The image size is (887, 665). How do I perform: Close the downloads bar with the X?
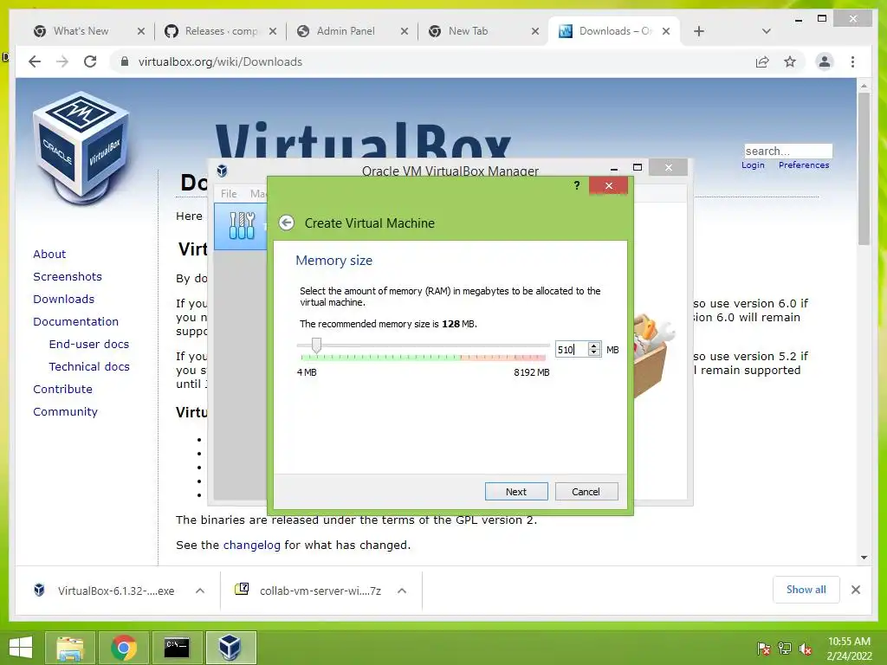856,590
